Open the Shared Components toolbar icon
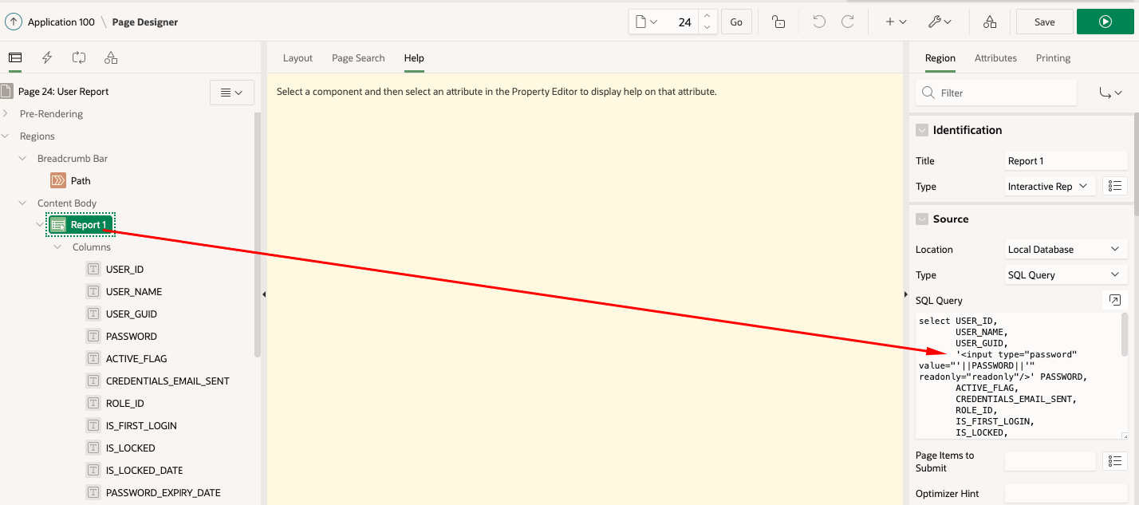This screenshot has height=505, width=1139. tap(990, 22)
